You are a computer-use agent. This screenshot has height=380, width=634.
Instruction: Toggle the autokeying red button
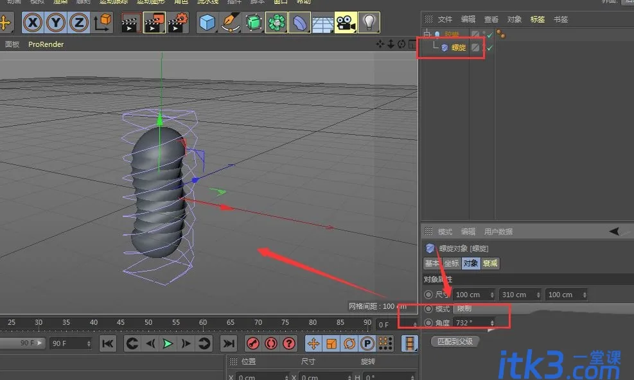pyautogui.click(x=271, y=343)
